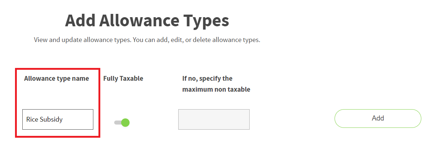Image resolution: width=429 pixels, height=145 pixels.
Task: Click the word 'Rice' in the name field
Action: pyautogui.click(x=32, y=119)
